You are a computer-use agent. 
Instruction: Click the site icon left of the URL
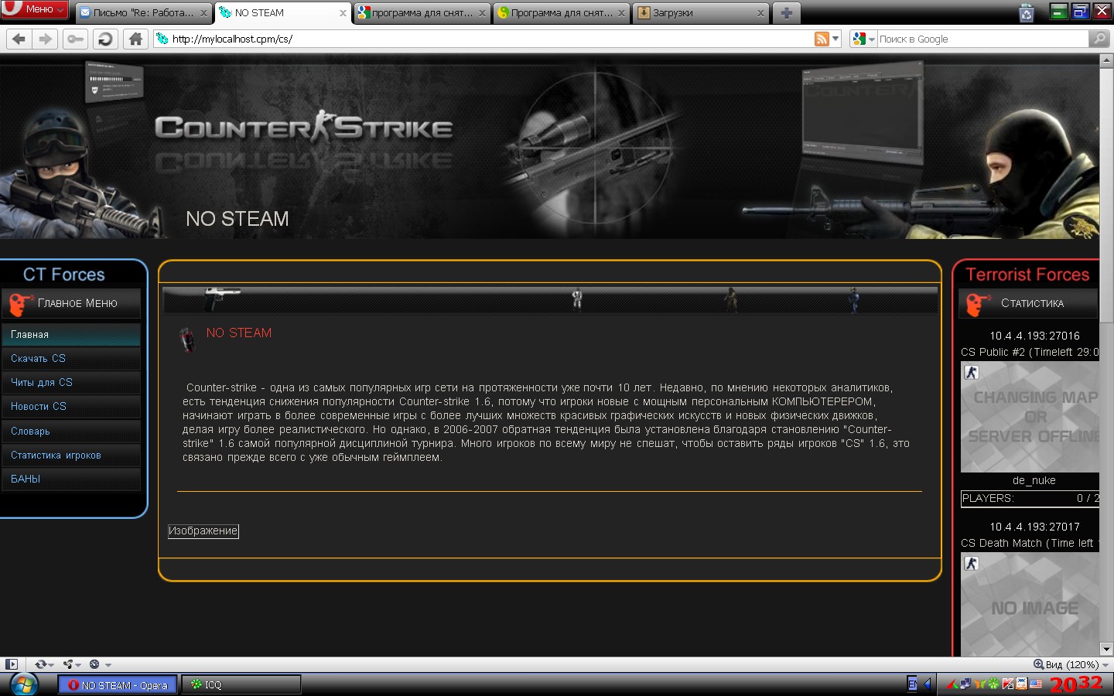pyautogui.click(x=162, y=39)
